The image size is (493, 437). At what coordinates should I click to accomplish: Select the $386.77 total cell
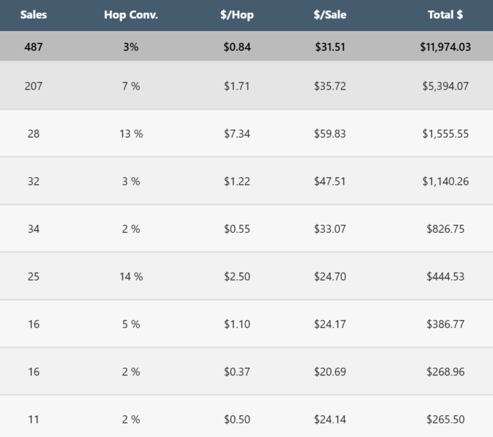[x=445, y=324]
